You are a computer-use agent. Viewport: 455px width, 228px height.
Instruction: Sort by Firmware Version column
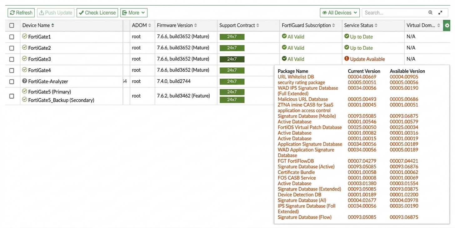tap(177, 25)
